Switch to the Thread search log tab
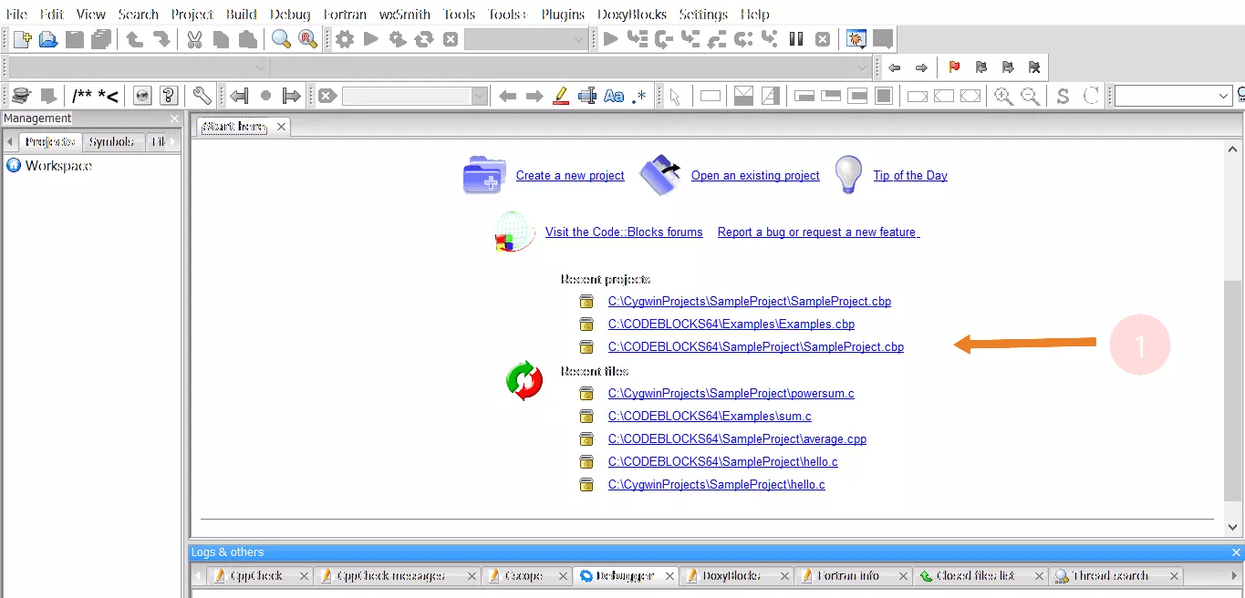 tap(1115, 575)
